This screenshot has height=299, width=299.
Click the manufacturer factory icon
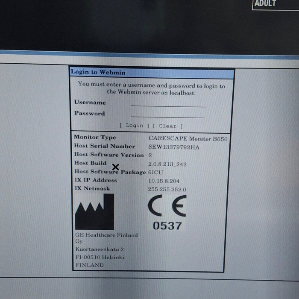(x=94, y=212)
